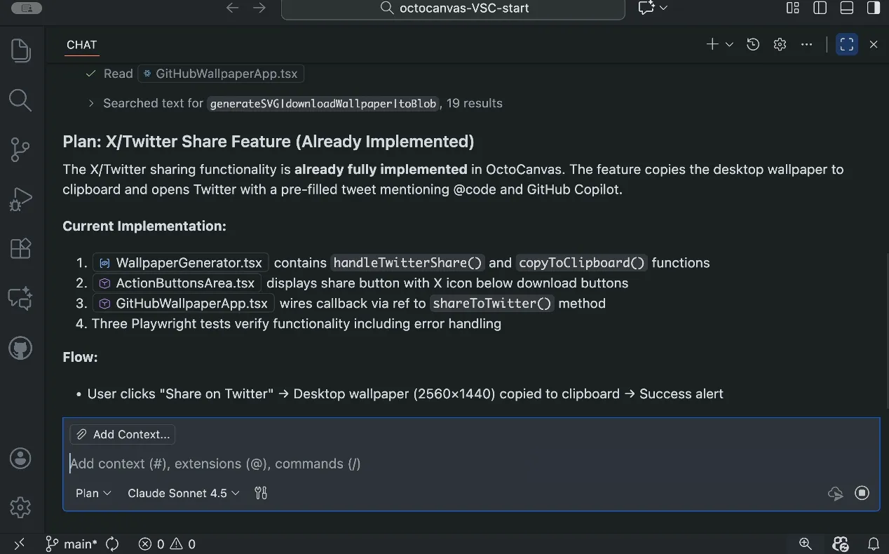The height and width of the screenshot is (554, 889).
Task: Open the Search view in activity bar
Action: point(20,100)
